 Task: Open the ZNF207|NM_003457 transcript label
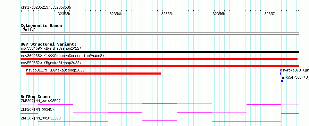point(37,109)
